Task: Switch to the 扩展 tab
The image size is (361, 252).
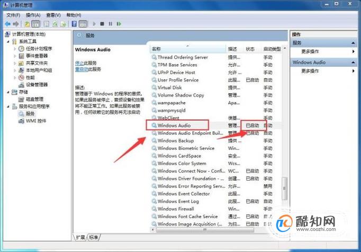Action: pyautogui.click(x=80, y=237)
